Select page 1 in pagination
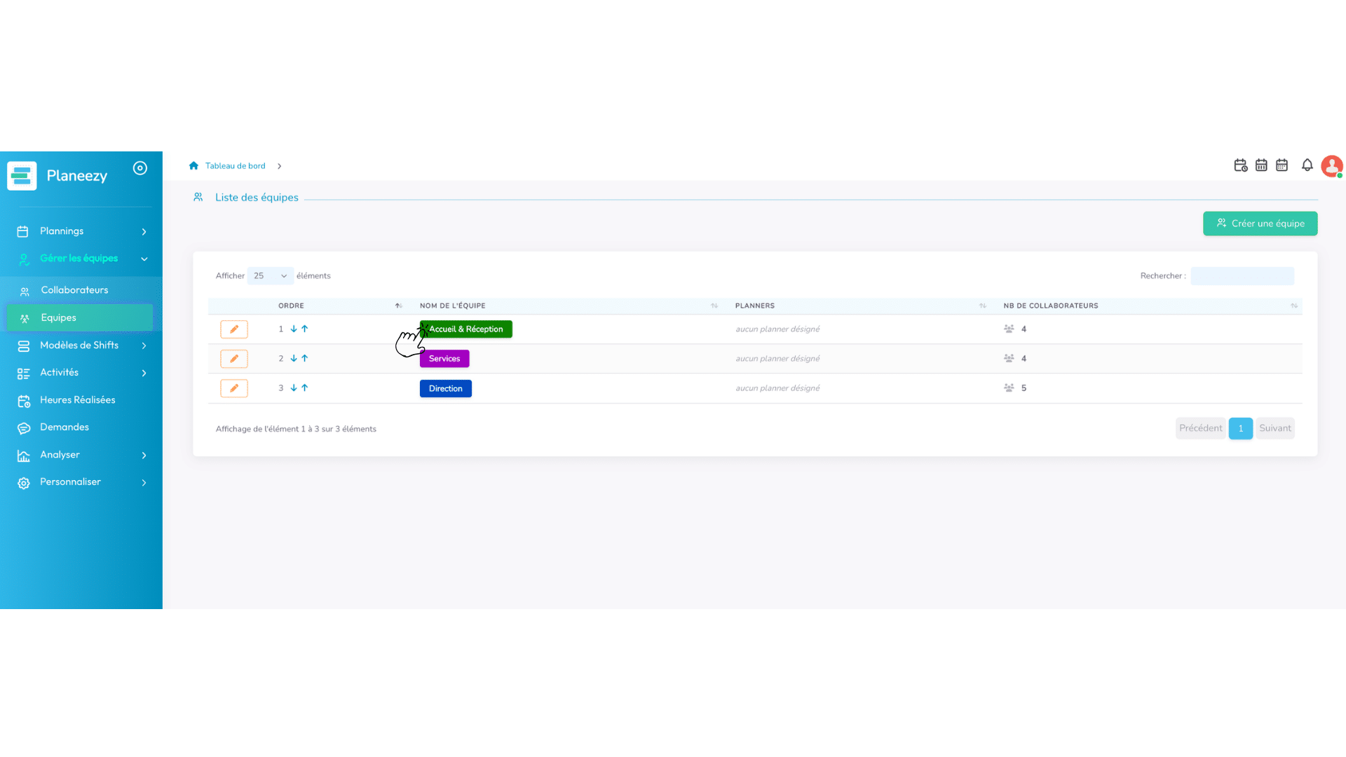 [x=1240, y=428]
